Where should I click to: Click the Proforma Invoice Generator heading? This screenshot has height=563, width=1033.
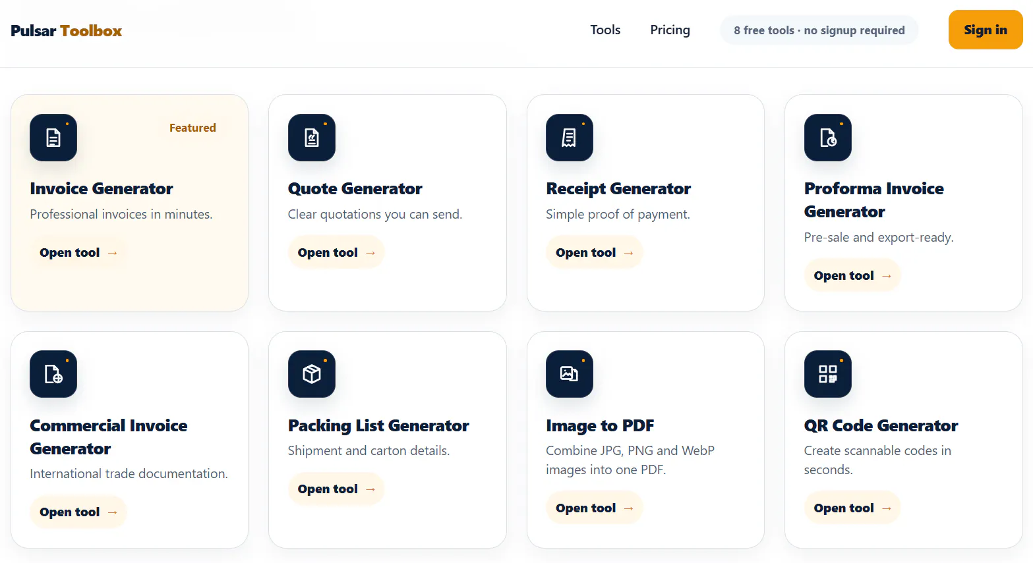coord(874,200)
